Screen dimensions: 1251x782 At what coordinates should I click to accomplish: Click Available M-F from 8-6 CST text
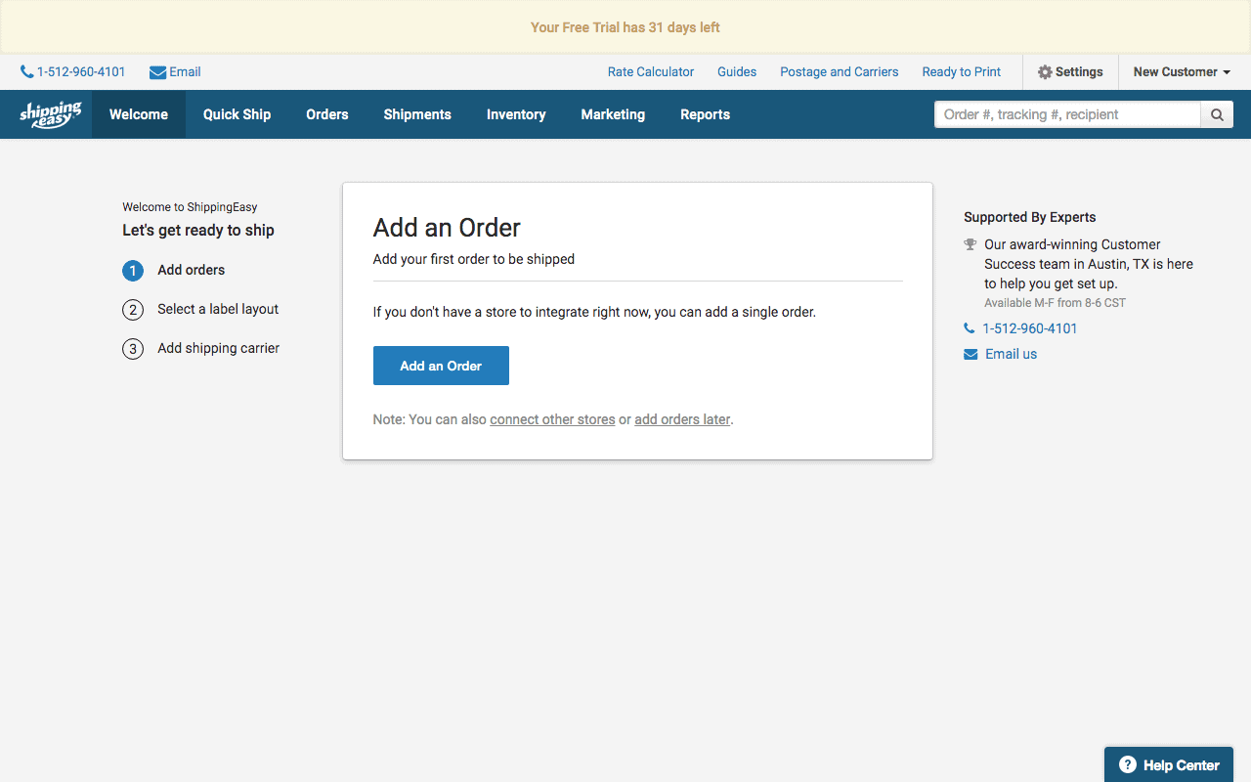coord(1056,303)
